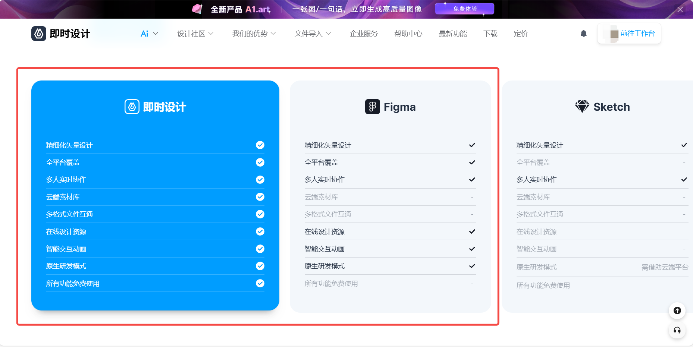Click check icon for 云端素材库 in blue card
Image resolution: width=693 pixels, height=347 pixels.
tap(260, 197)
